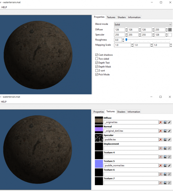
Task: Disable the Cast shadows checkbox
Action: pyautogui.click(x=97, y=55)
